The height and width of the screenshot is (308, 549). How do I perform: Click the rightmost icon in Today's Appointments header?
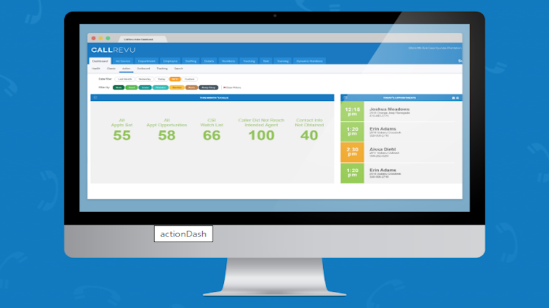pyautogui.click(x=458, y=98)
